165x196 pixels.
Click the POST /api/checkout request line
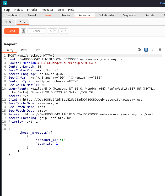tap(31, 56)
